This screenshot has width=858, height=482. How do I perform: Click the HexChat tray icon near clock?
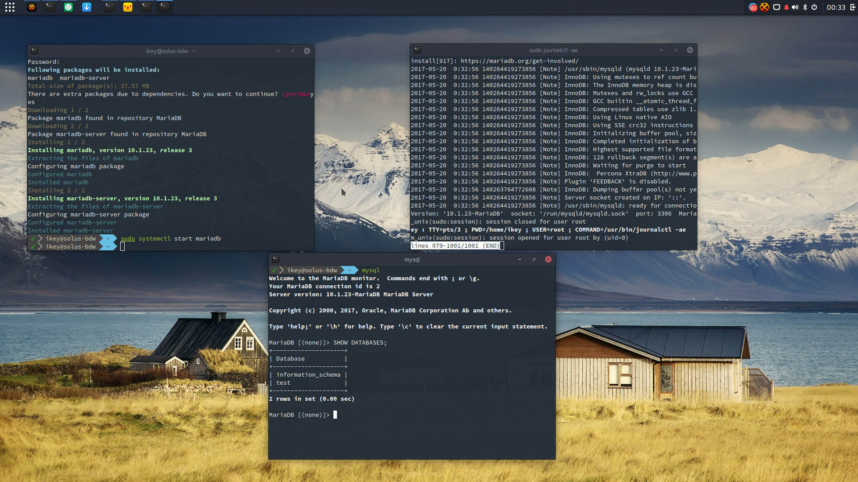[x=765, y=7]
